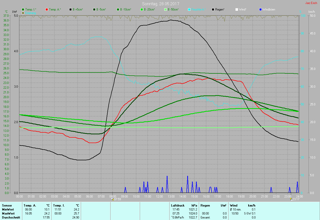
Task: Click the sunset icon at 23:17
Action: click(x=291, y=199)
